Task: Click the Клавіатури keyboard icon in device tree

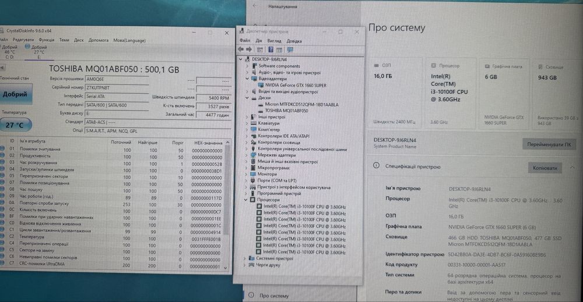Action: coord(254,123)
